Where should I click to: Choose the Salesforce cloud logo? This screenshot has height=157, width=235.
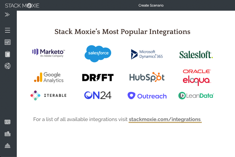coord(98,53)
